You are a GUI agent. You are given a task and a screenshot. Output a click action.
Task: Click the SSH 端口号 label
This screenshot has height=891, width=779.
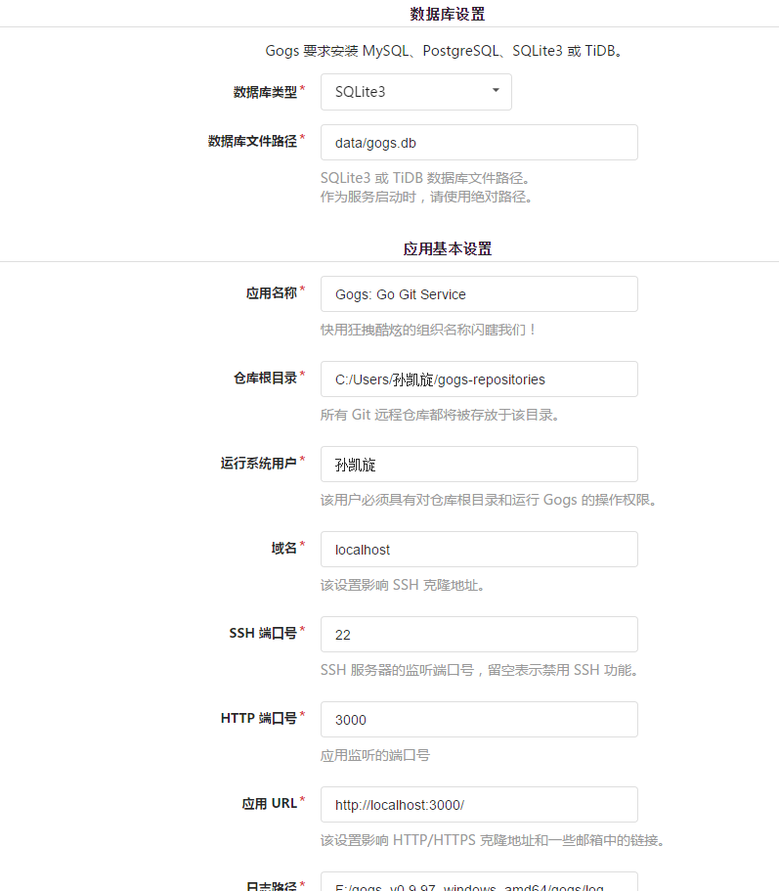263,633
